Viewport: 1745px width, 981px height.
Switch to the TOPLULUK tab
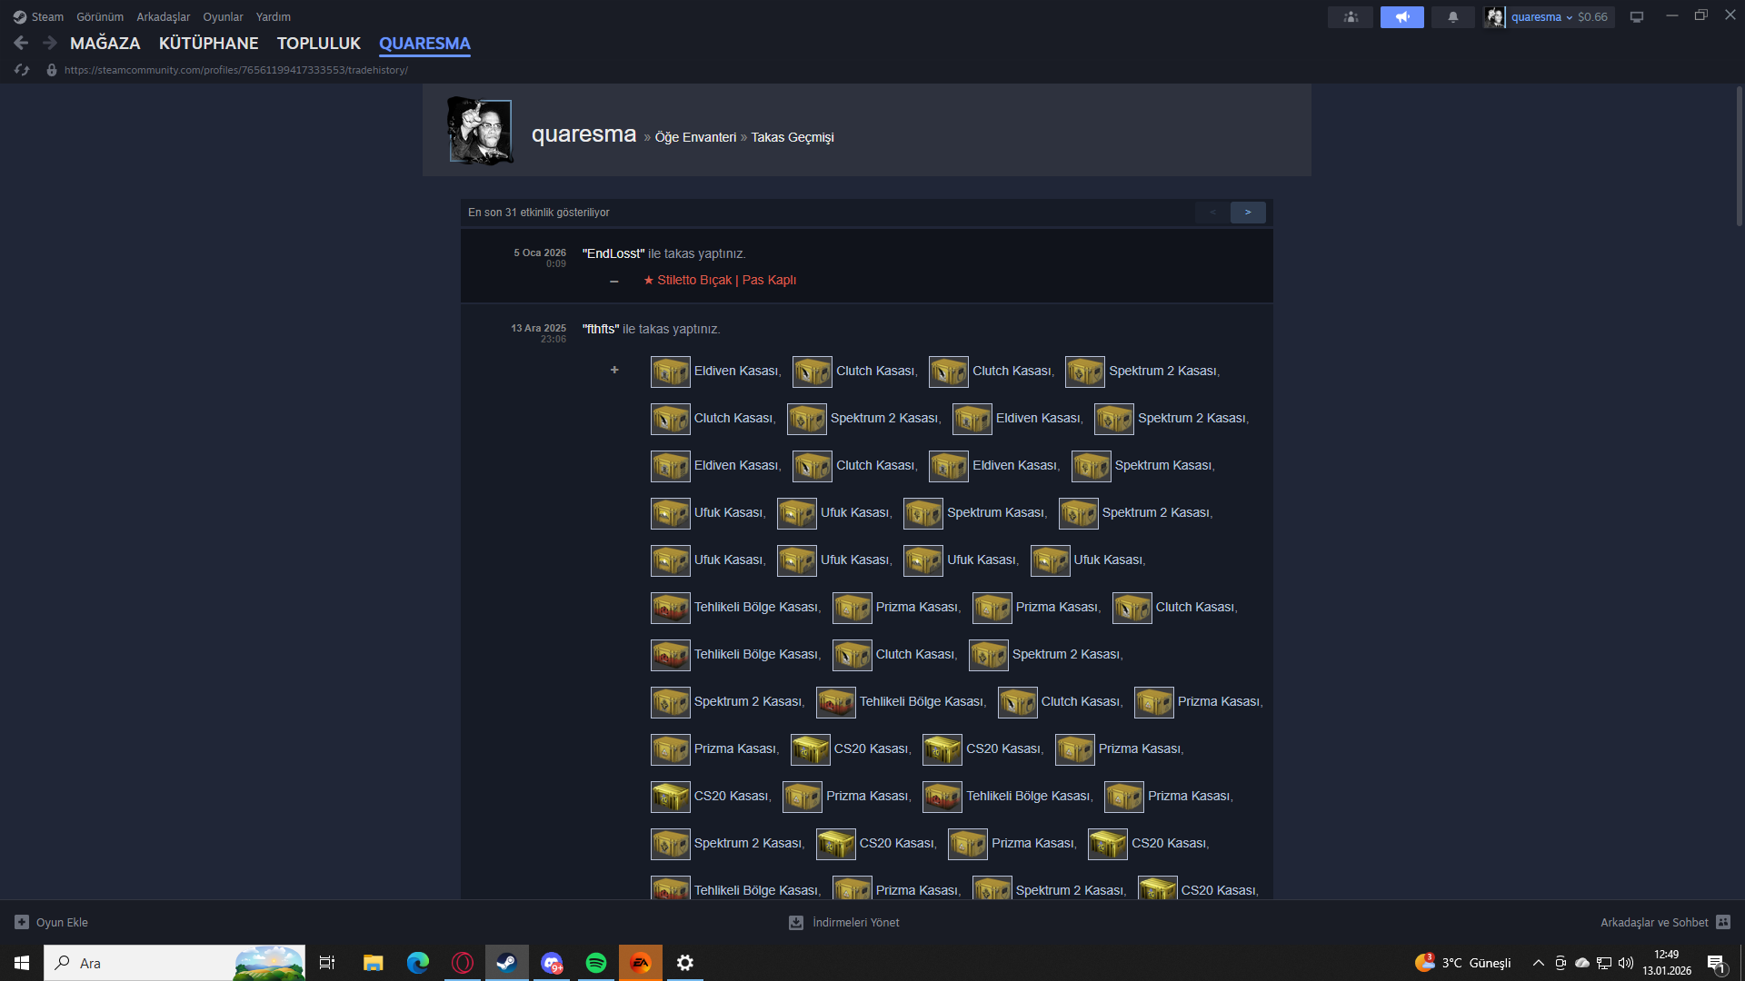pyautogui.click(x=319, y=43)
